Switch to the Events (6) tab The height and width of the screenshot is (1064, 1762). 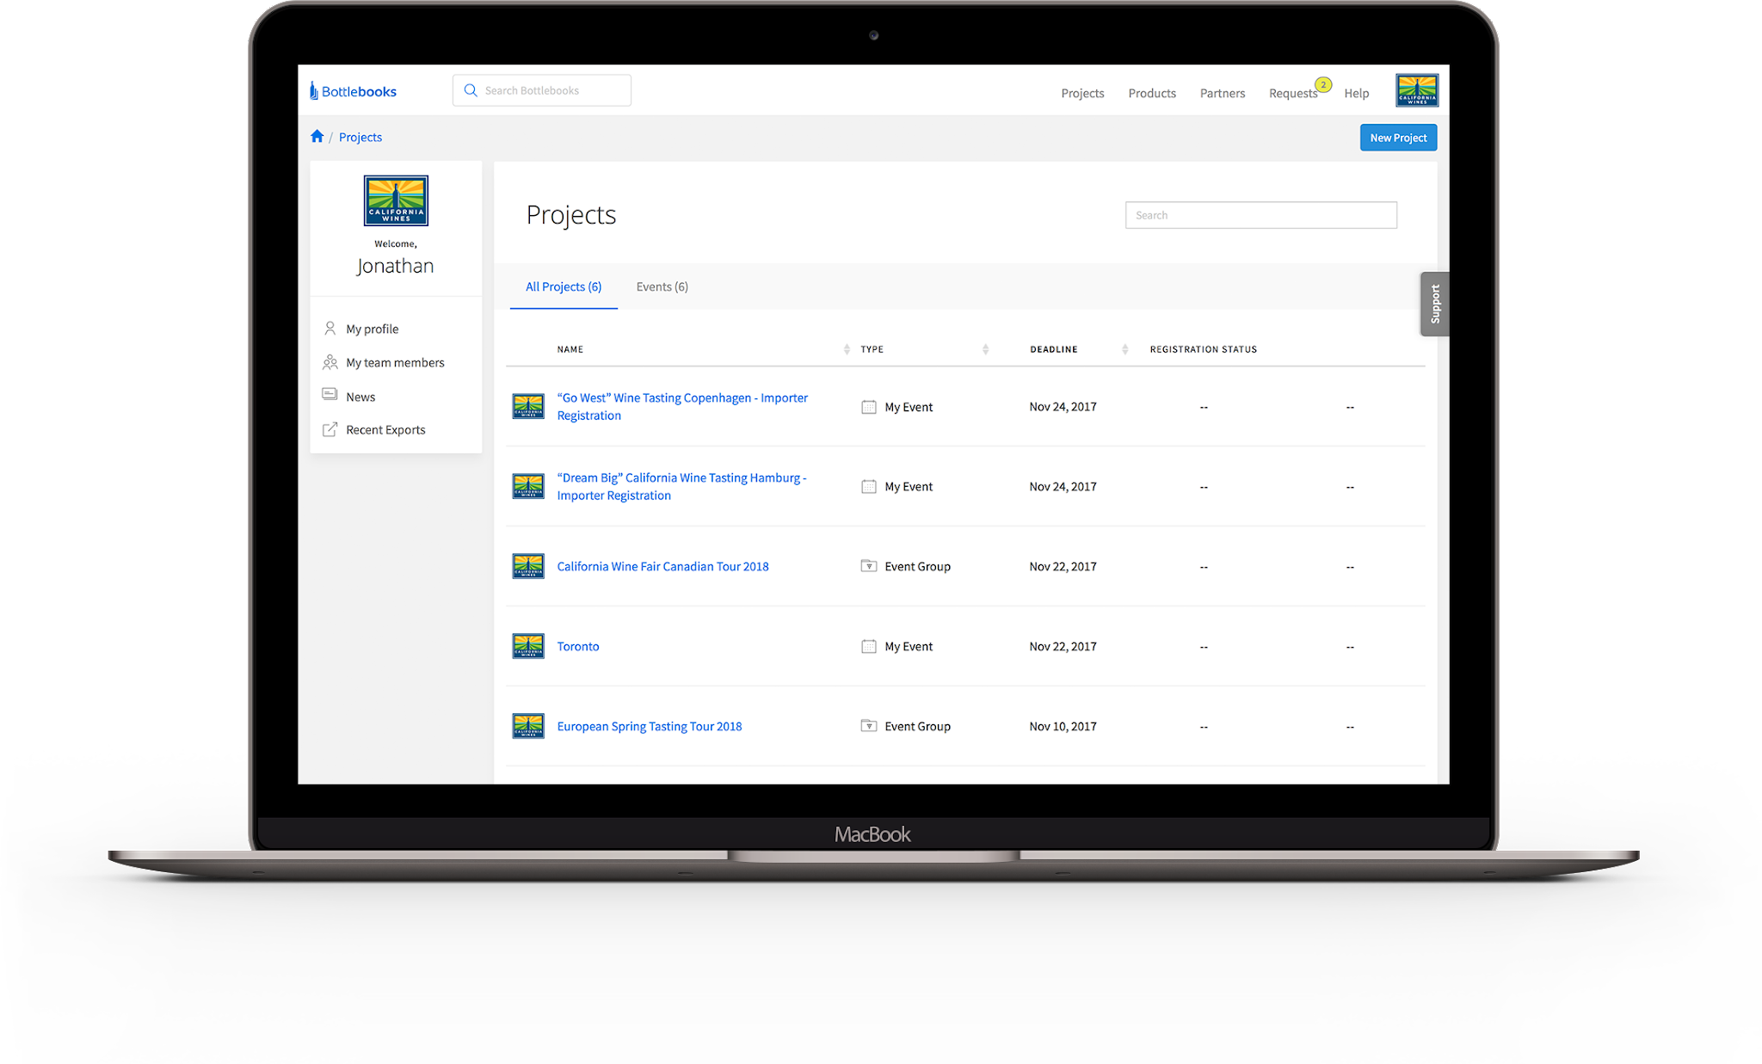(662, 286)
